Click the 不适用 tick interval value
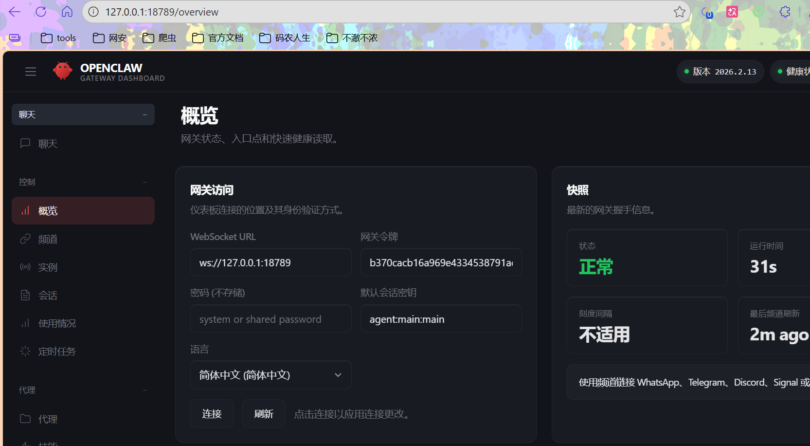 pyautogui.click(x=604, y=334)
